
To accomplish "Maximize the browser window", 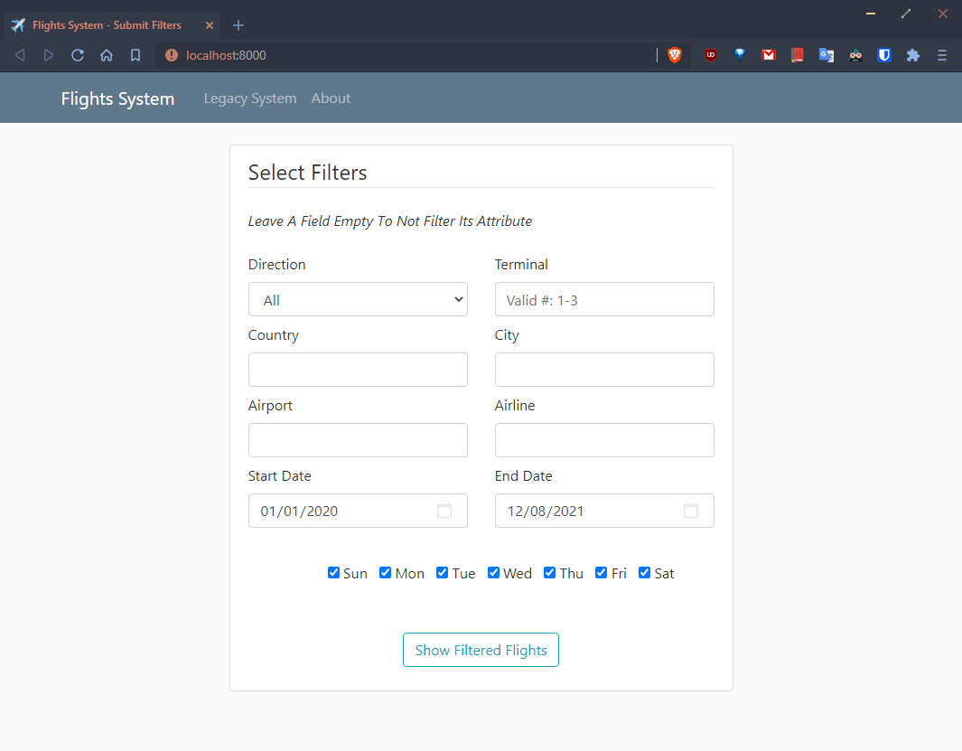I will [906, 14].
